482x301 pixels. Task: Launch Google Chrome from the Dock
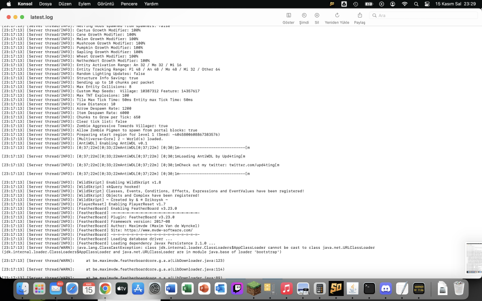point(105,289)
